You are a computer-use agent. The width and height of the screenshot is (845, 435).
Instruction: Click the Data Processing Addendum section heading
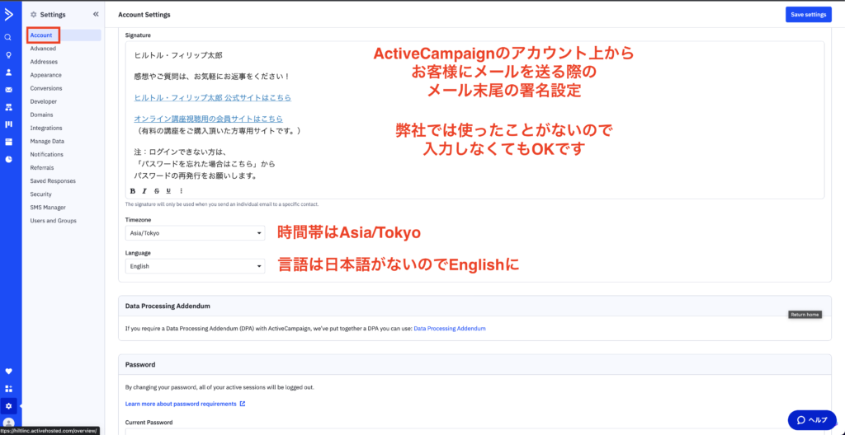point(168,306)
